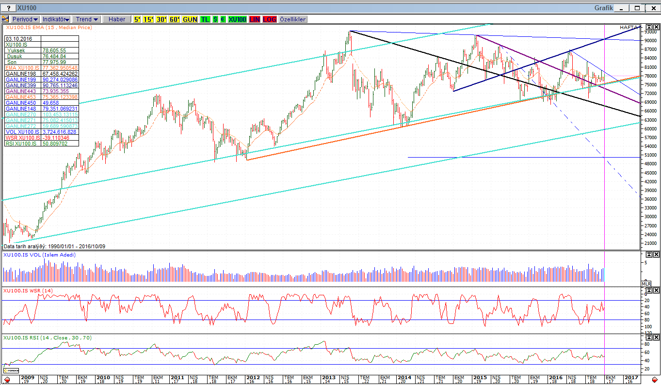Open Özellikler properties

(292, 19)
